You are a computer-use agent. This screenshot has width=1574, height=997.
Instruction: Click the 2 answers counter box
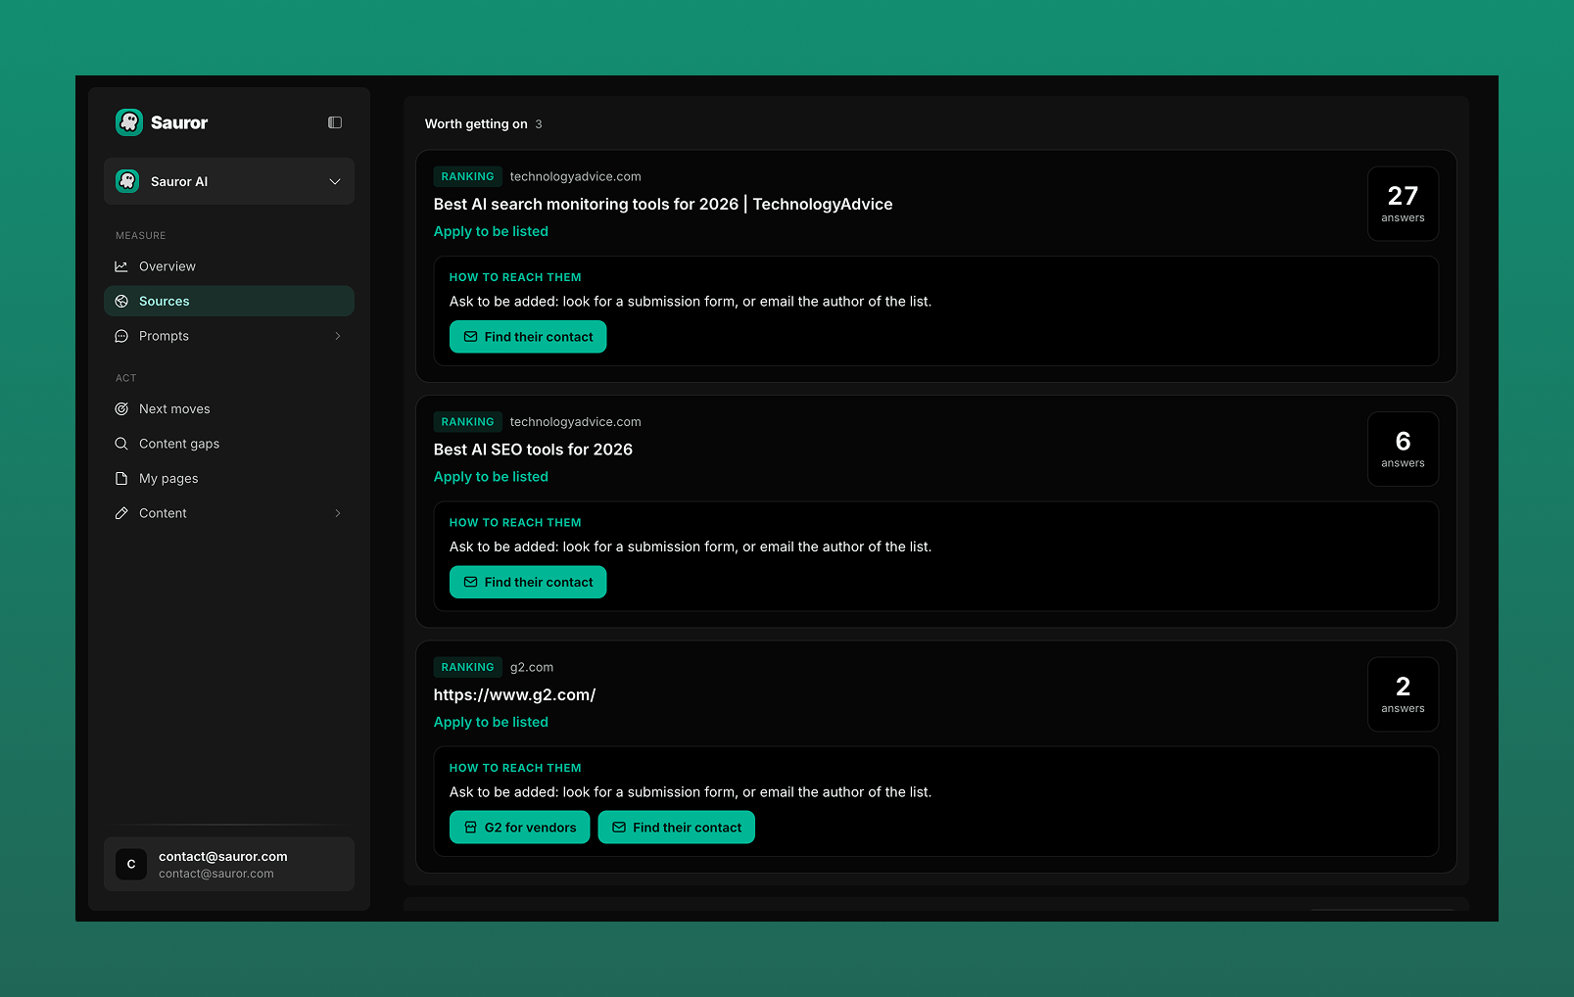(1403, 694)
